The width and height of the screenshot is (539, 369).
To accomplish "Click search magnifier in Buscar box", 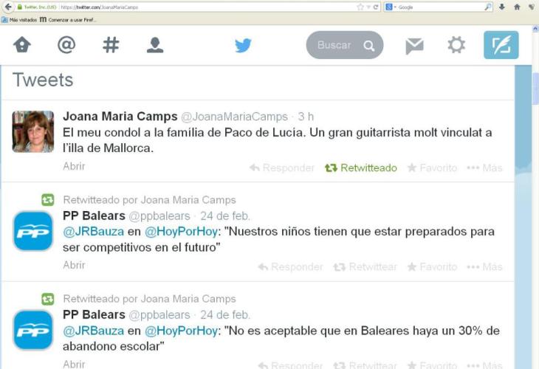I will 369,45.
